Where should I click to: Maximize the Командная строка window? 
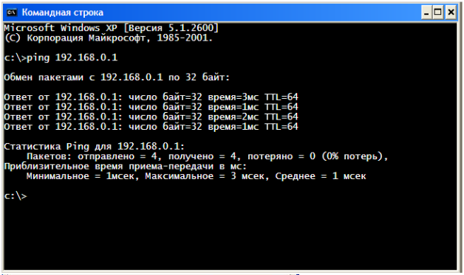pyautogui.click(x=438, y=13)
